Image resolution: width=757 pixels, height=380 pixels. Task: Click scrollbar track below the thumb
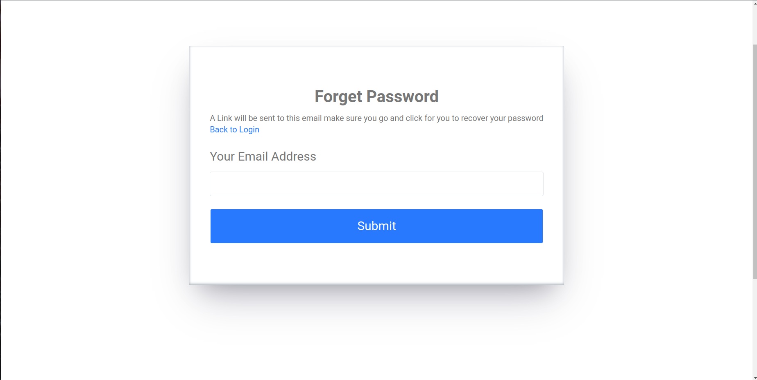tap(755, 327)
